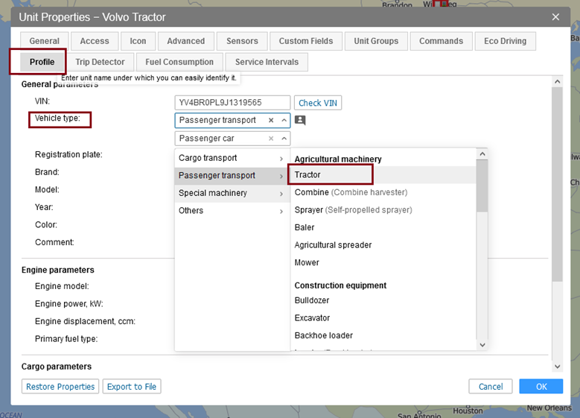Expand the Others category

(231, 211)
